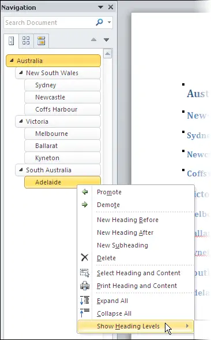Select the South Australia heading

58,170
